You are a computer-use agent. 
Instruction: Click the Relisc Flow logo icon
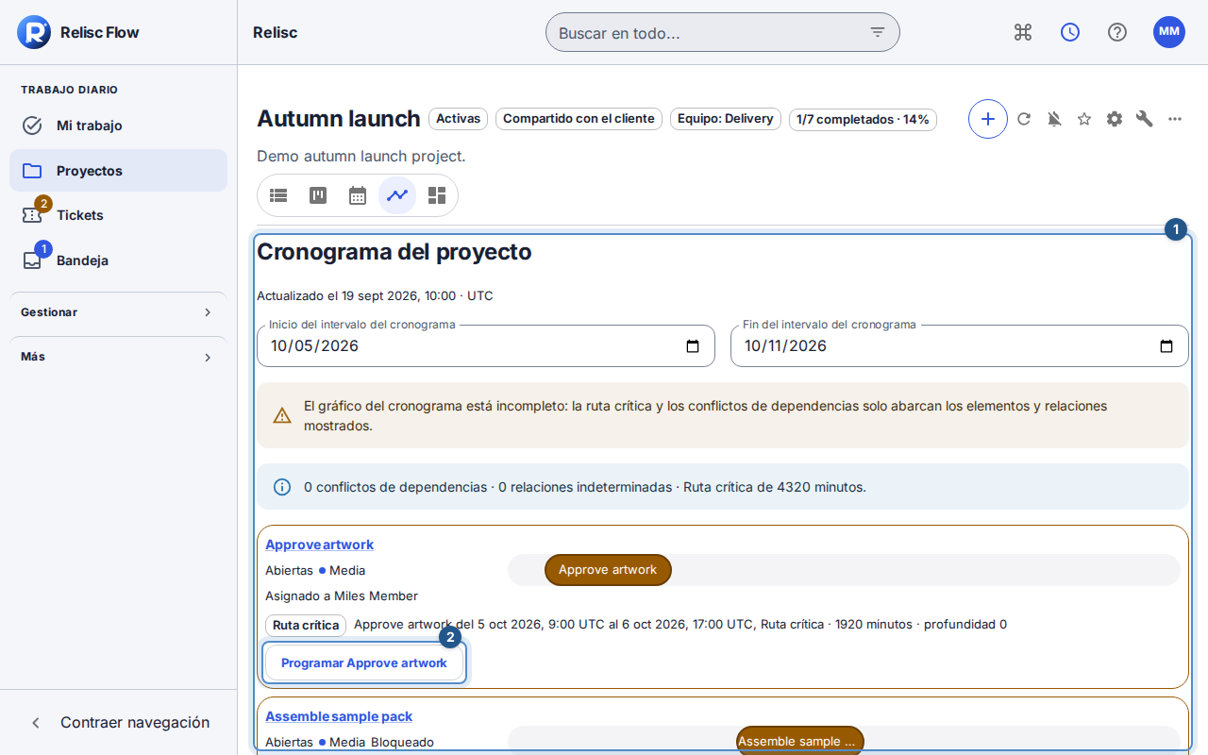pyautogui.click(x=34, y=32)
